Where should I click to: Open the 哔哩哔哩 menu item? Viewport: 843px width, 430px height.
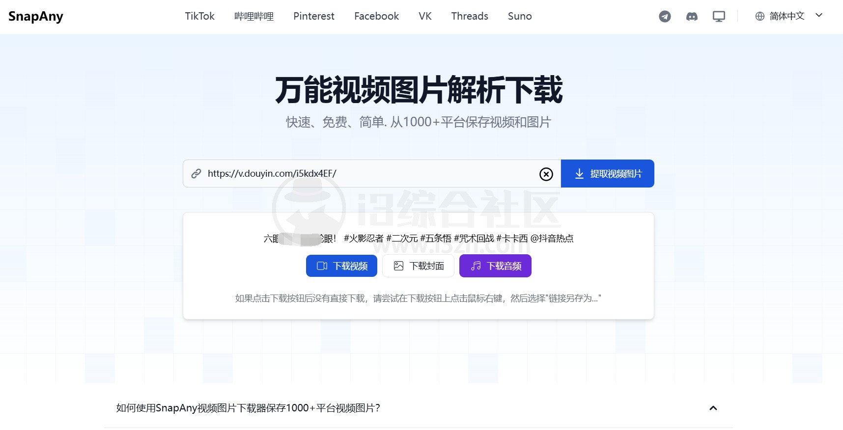tap(254, 16)
